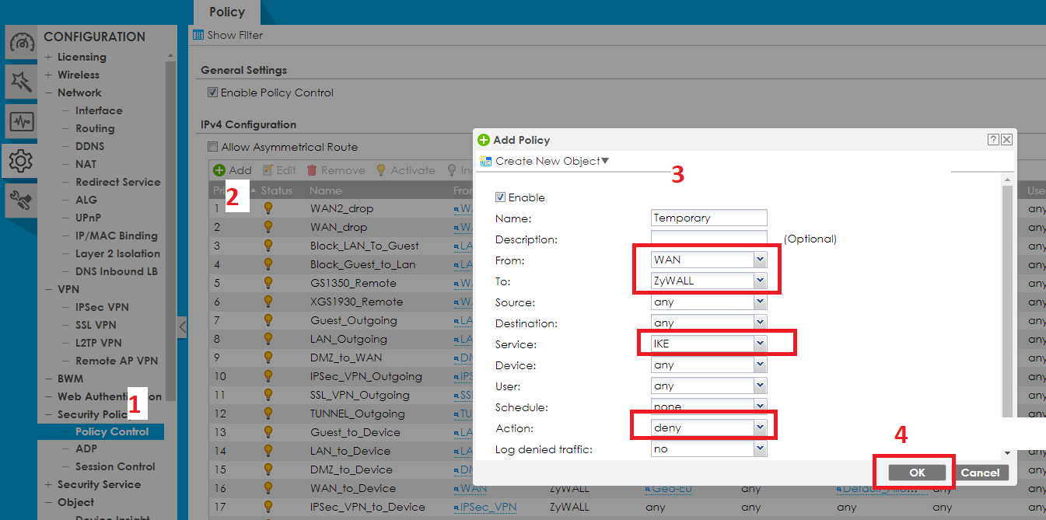Click the Show Filter icon
Screen dimensions: 1046x520
pos(198,35)
